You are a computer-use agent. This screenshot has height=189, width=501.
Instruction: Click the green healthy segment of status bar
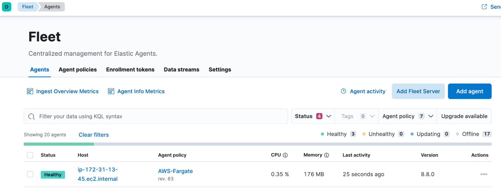point(59,144)
